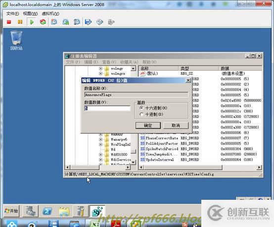The height and width of the screenshot is (227, 274).
Task: Sort by 名称 column header
Action: click(x=158, y=68)
